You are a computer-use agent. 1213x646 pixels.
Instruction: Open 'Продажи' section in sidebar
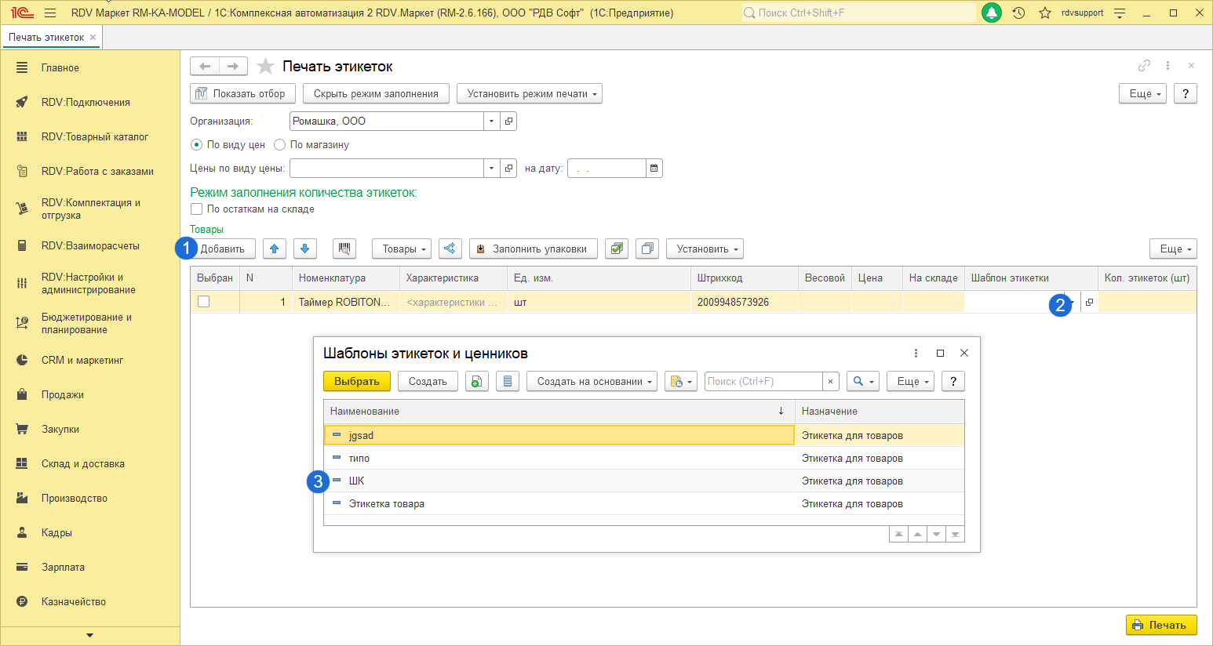(63, 395)
